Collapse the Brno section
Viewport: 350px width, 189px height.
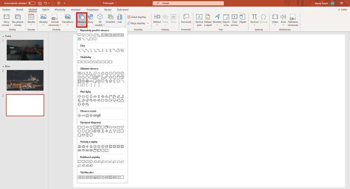click(3, 66)
